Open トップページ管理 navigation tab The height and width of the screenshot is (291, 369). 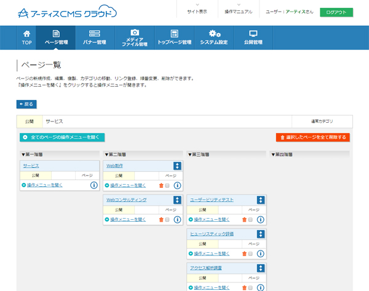[x=175, y=37]
